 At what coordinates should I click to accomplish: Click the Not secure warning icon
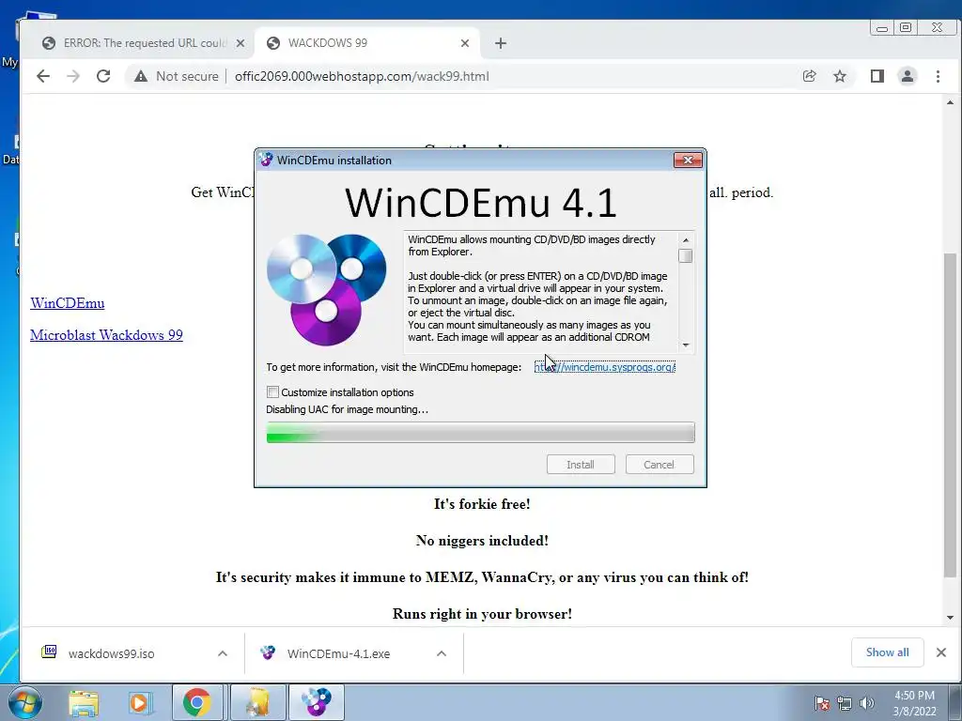coord(141,76)
